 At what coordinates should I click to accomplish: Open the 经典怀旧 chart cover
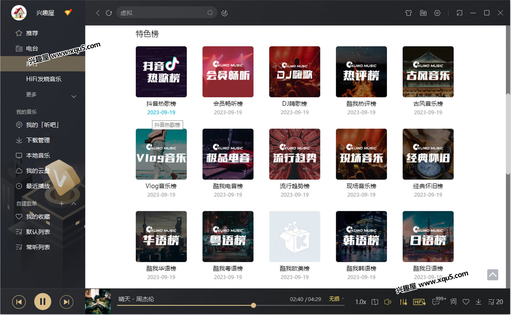click(x=428, y=154)
